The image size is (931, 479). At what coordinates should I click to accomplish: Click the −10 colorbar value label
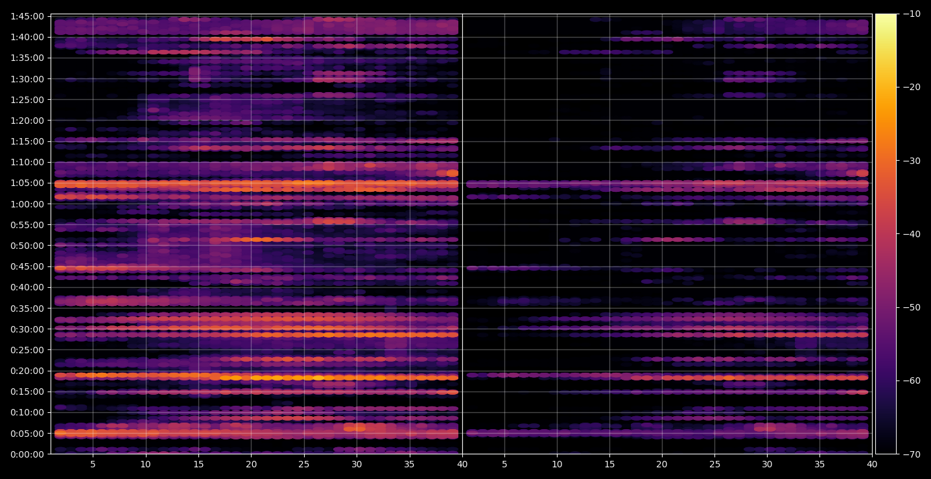[x=912, y=14]
